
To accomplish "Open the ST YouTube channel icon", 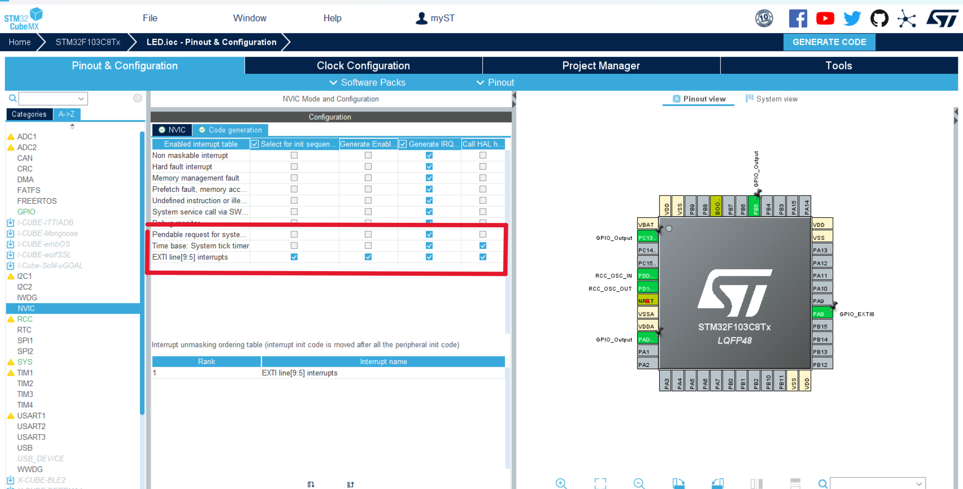I will (x=825, y=18).
